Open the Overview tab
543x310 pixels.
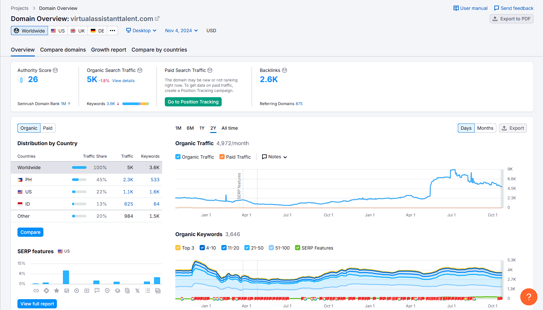tap(23, 50)
